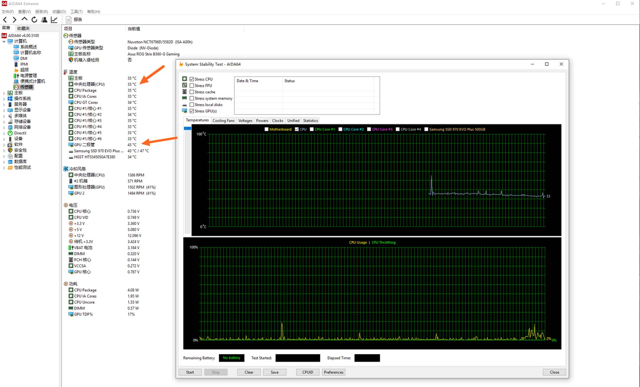Open the user accounts toolbar icon
Screen dimensions: 640x387
click(x=44, y=20)
